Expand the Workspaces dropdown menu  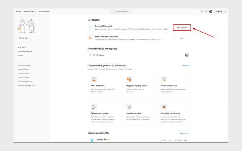click(30, 11)
